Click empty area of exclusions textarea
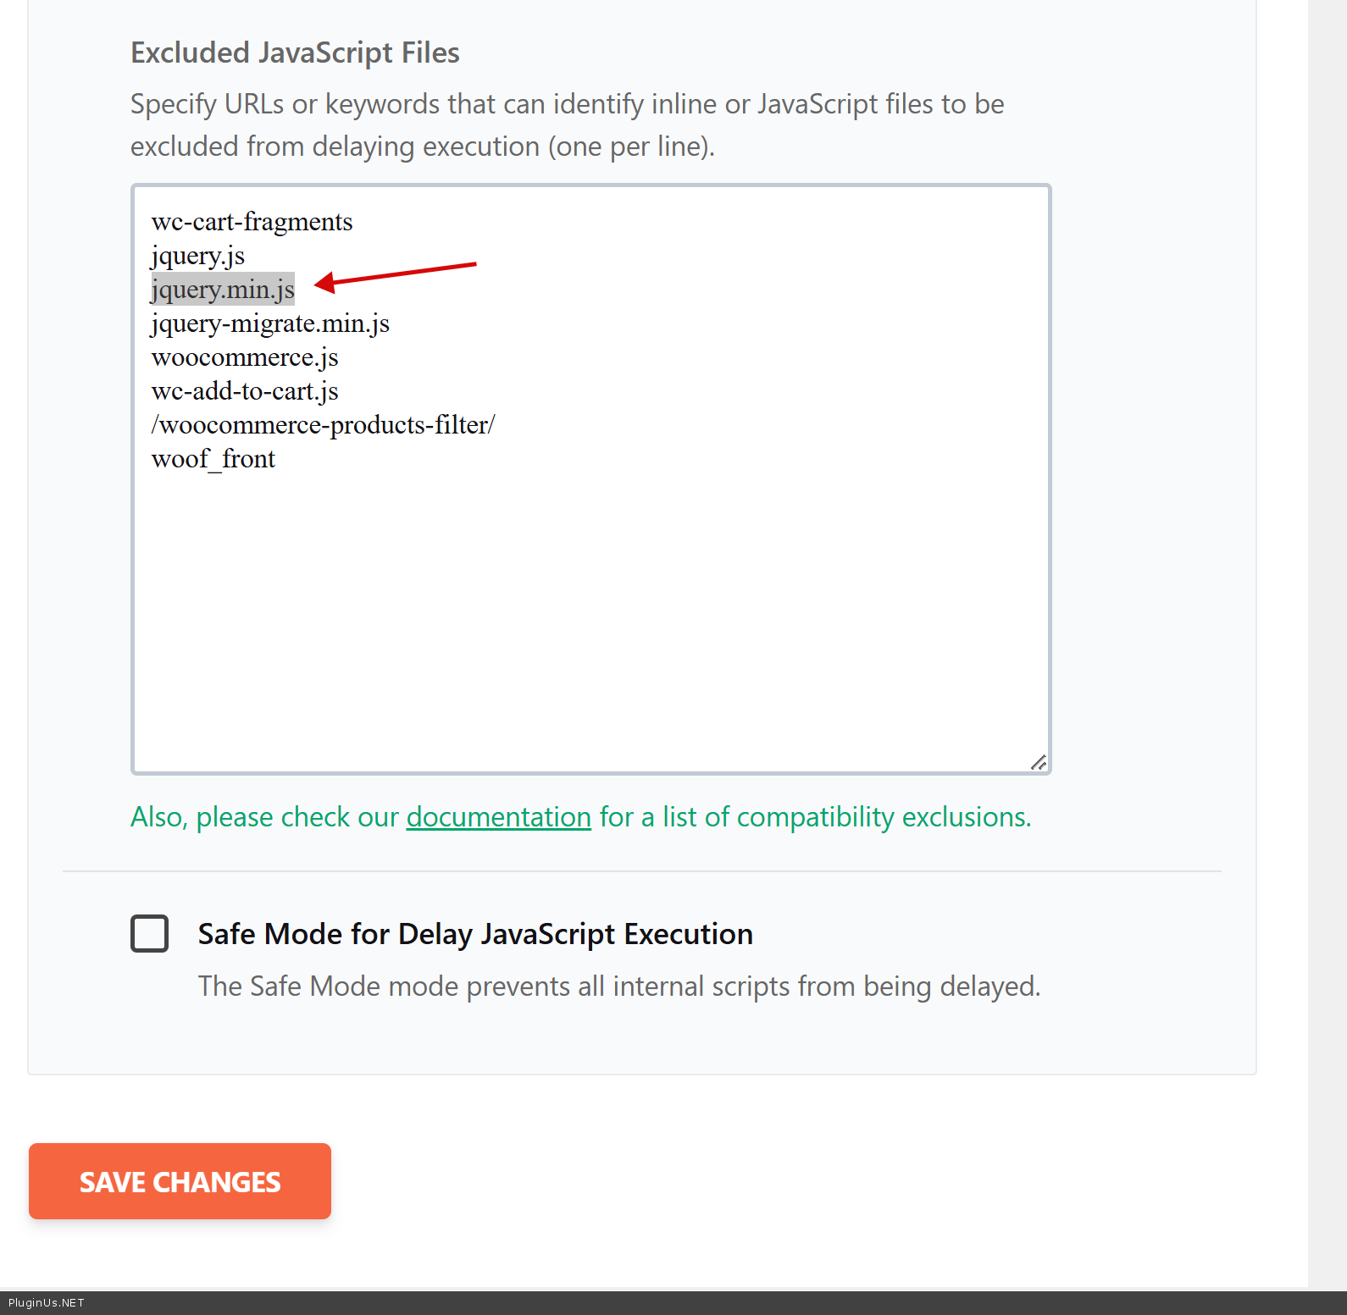Screen dimensions: 1347x1315 pyautogui.click(x=590, y=618)
